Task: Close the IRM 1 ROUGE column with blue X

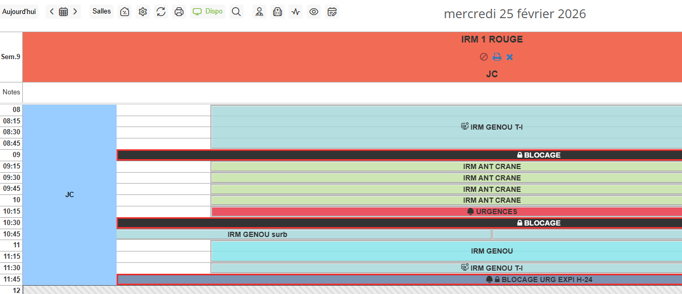Action: 510,57
